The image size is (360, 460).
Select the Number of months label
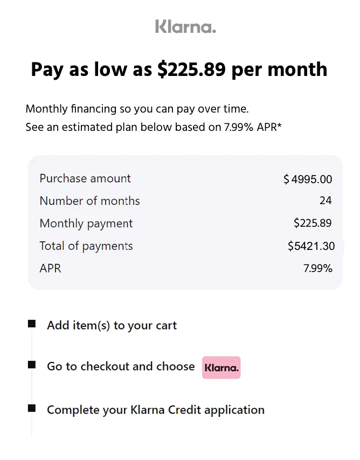pyautogui.click(x=89, y=201)
